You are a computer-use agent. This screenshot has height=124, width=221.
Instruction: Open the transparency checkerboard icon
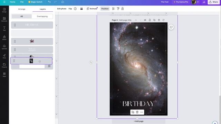[114, 9]
